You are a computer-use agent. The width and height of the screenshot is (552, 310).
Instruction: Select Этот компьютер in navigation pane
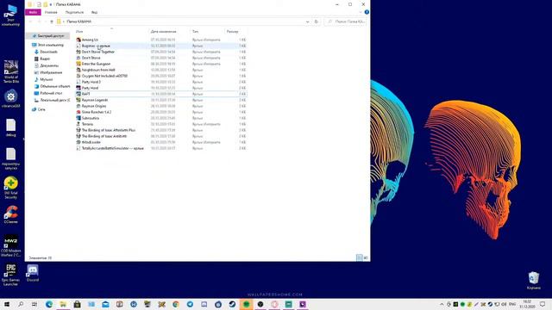[48, 45]
